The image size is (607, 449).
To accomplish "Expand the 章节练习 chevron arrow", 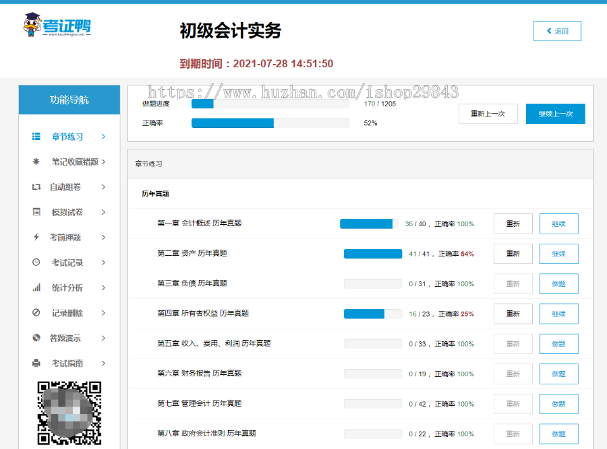I will point(103,137).
